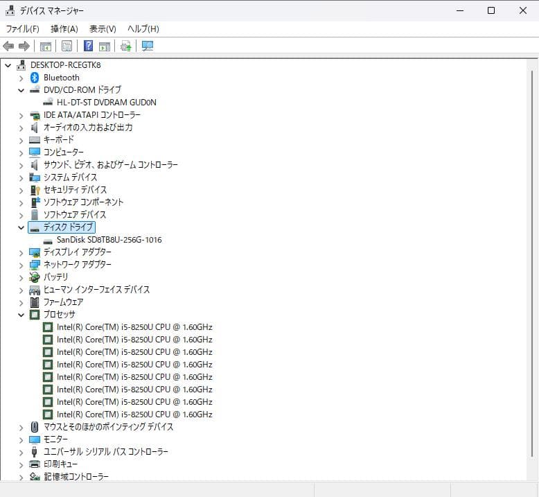Click the blue Help question-mark icon
Screen dimensions: 539x497
pos(89,46)
